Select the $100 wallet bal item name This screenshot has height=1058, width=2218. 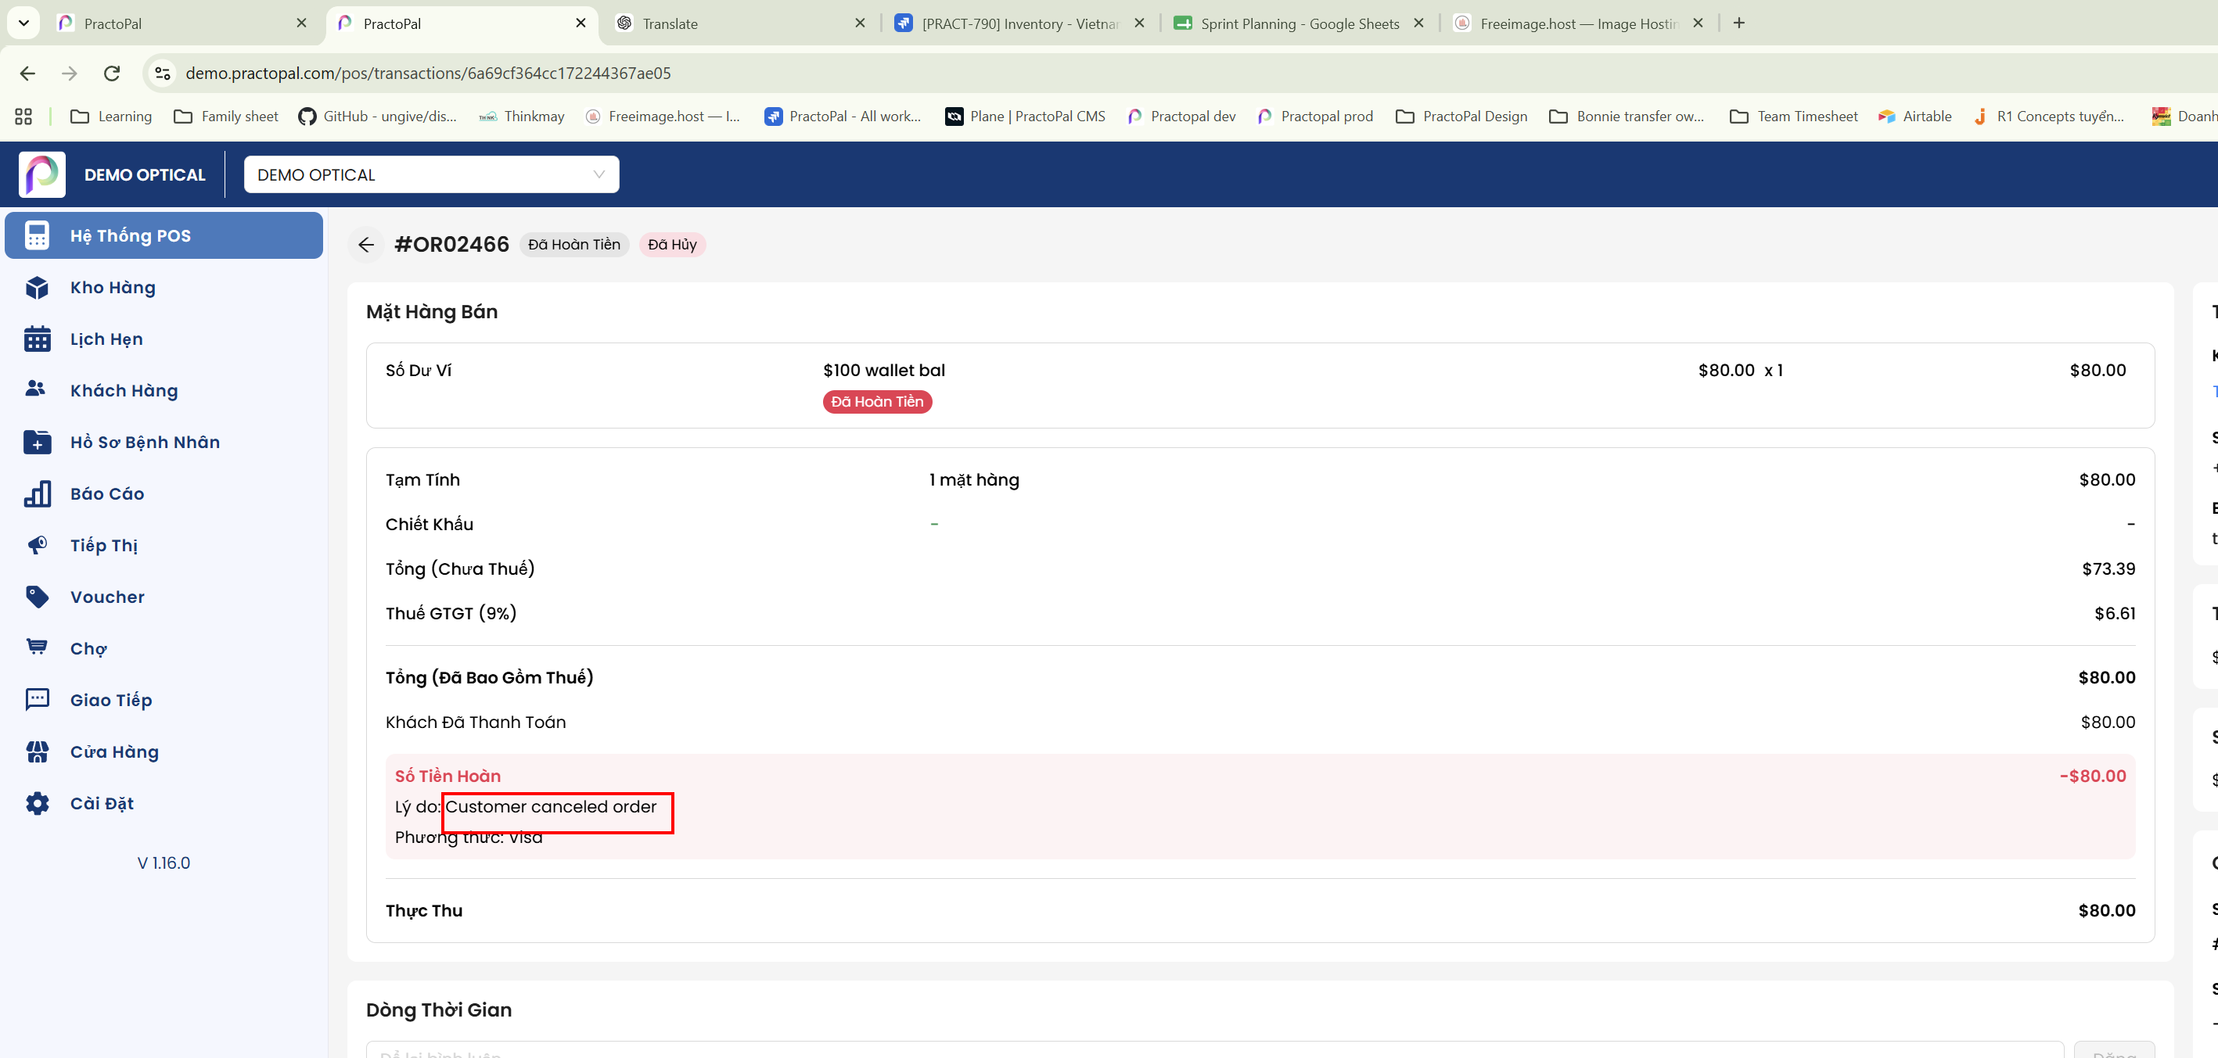click(x=884, y=370)
